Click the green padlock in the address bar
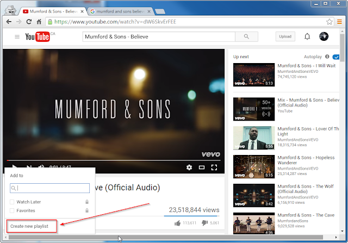348x243 pixels. [x=50, y=22]
